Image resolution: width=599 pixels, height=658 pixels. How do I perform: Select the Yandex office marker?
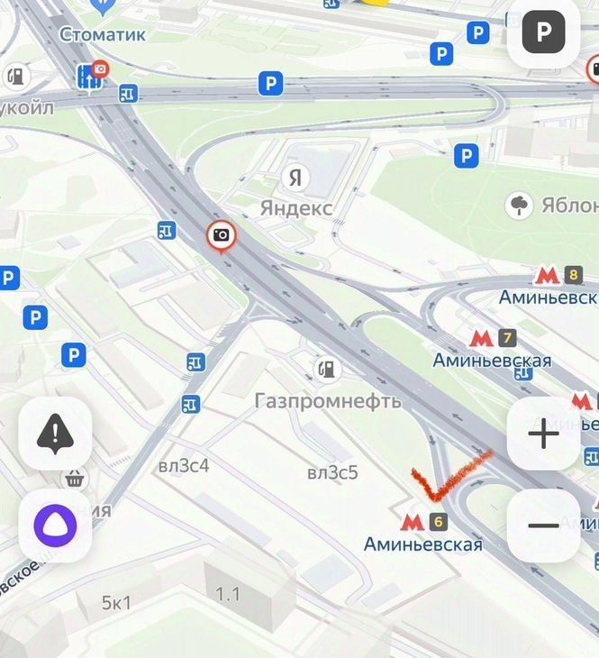tap(295, 178)
